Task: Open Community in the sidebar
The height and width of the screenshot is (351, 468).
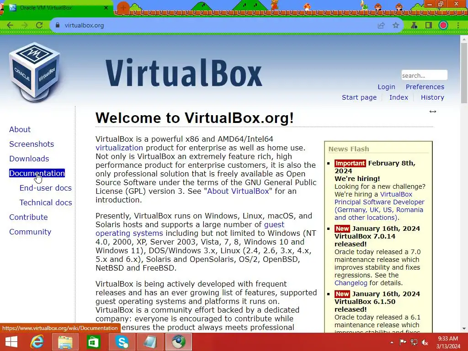Action: click(x=30, y=232)
